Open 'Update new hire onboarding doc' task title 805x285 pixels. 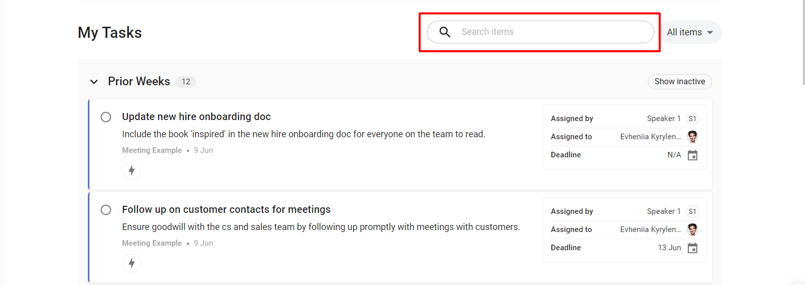coord(196,117)
